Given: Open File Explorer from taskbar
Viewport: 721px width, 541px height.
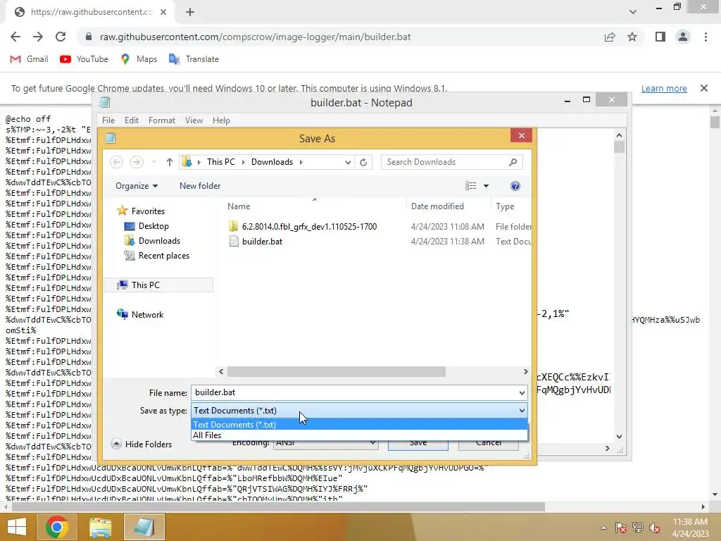Looking at the screenshot, I should pyautogui.click(x=100, y=527).
